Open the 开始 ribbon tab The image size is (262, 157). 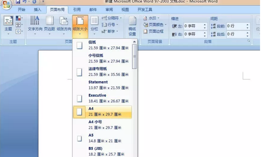(x=21, y=10)
